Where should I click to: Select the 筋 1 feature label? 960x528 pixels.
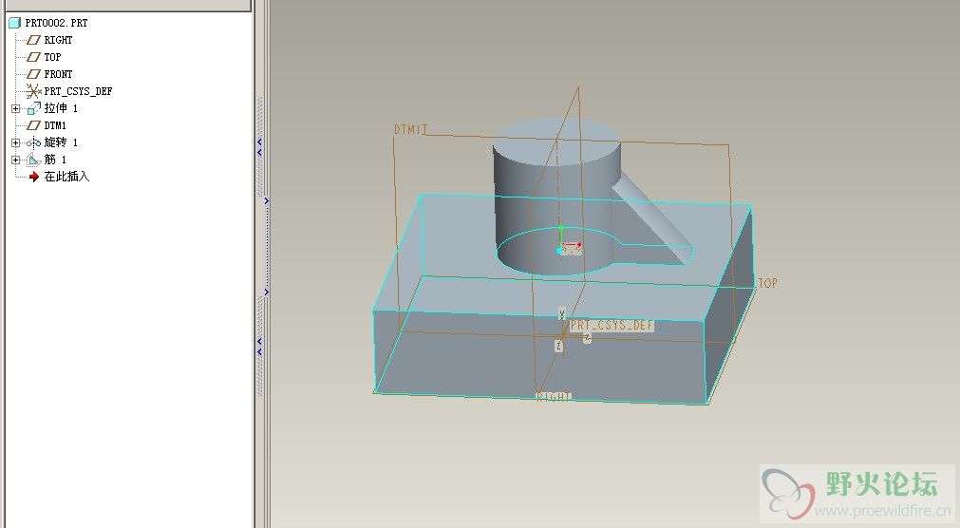pyautogui.click(x=55, y=160)
